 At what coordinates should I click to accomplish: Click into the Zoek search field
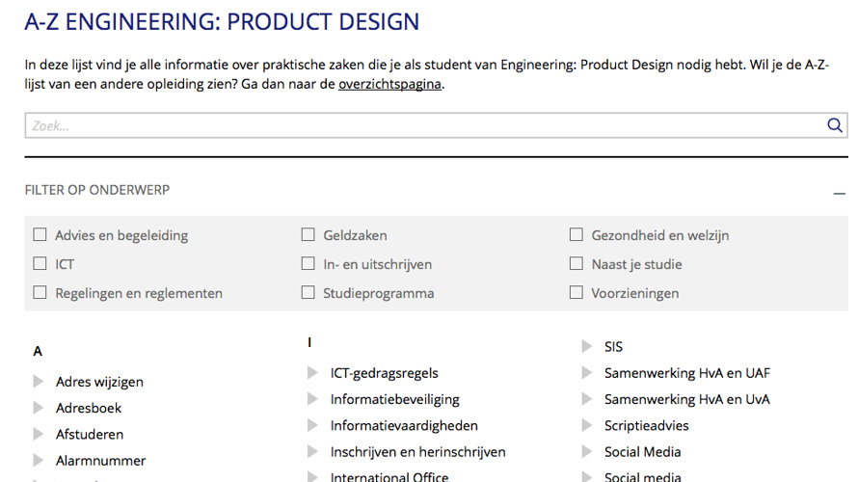click(424, 125)
